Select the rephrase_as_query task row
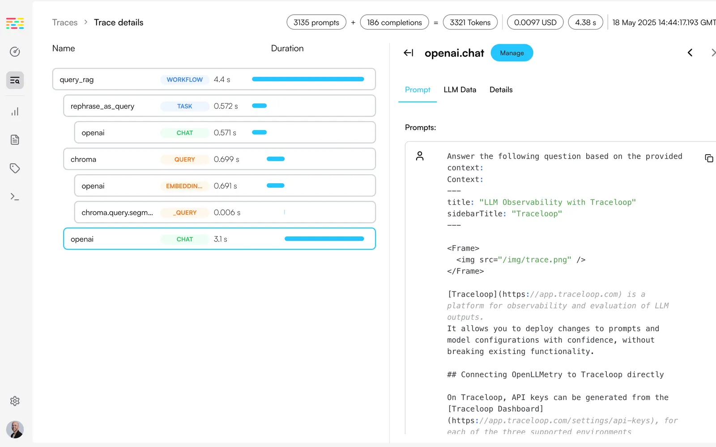 point(219,106)
